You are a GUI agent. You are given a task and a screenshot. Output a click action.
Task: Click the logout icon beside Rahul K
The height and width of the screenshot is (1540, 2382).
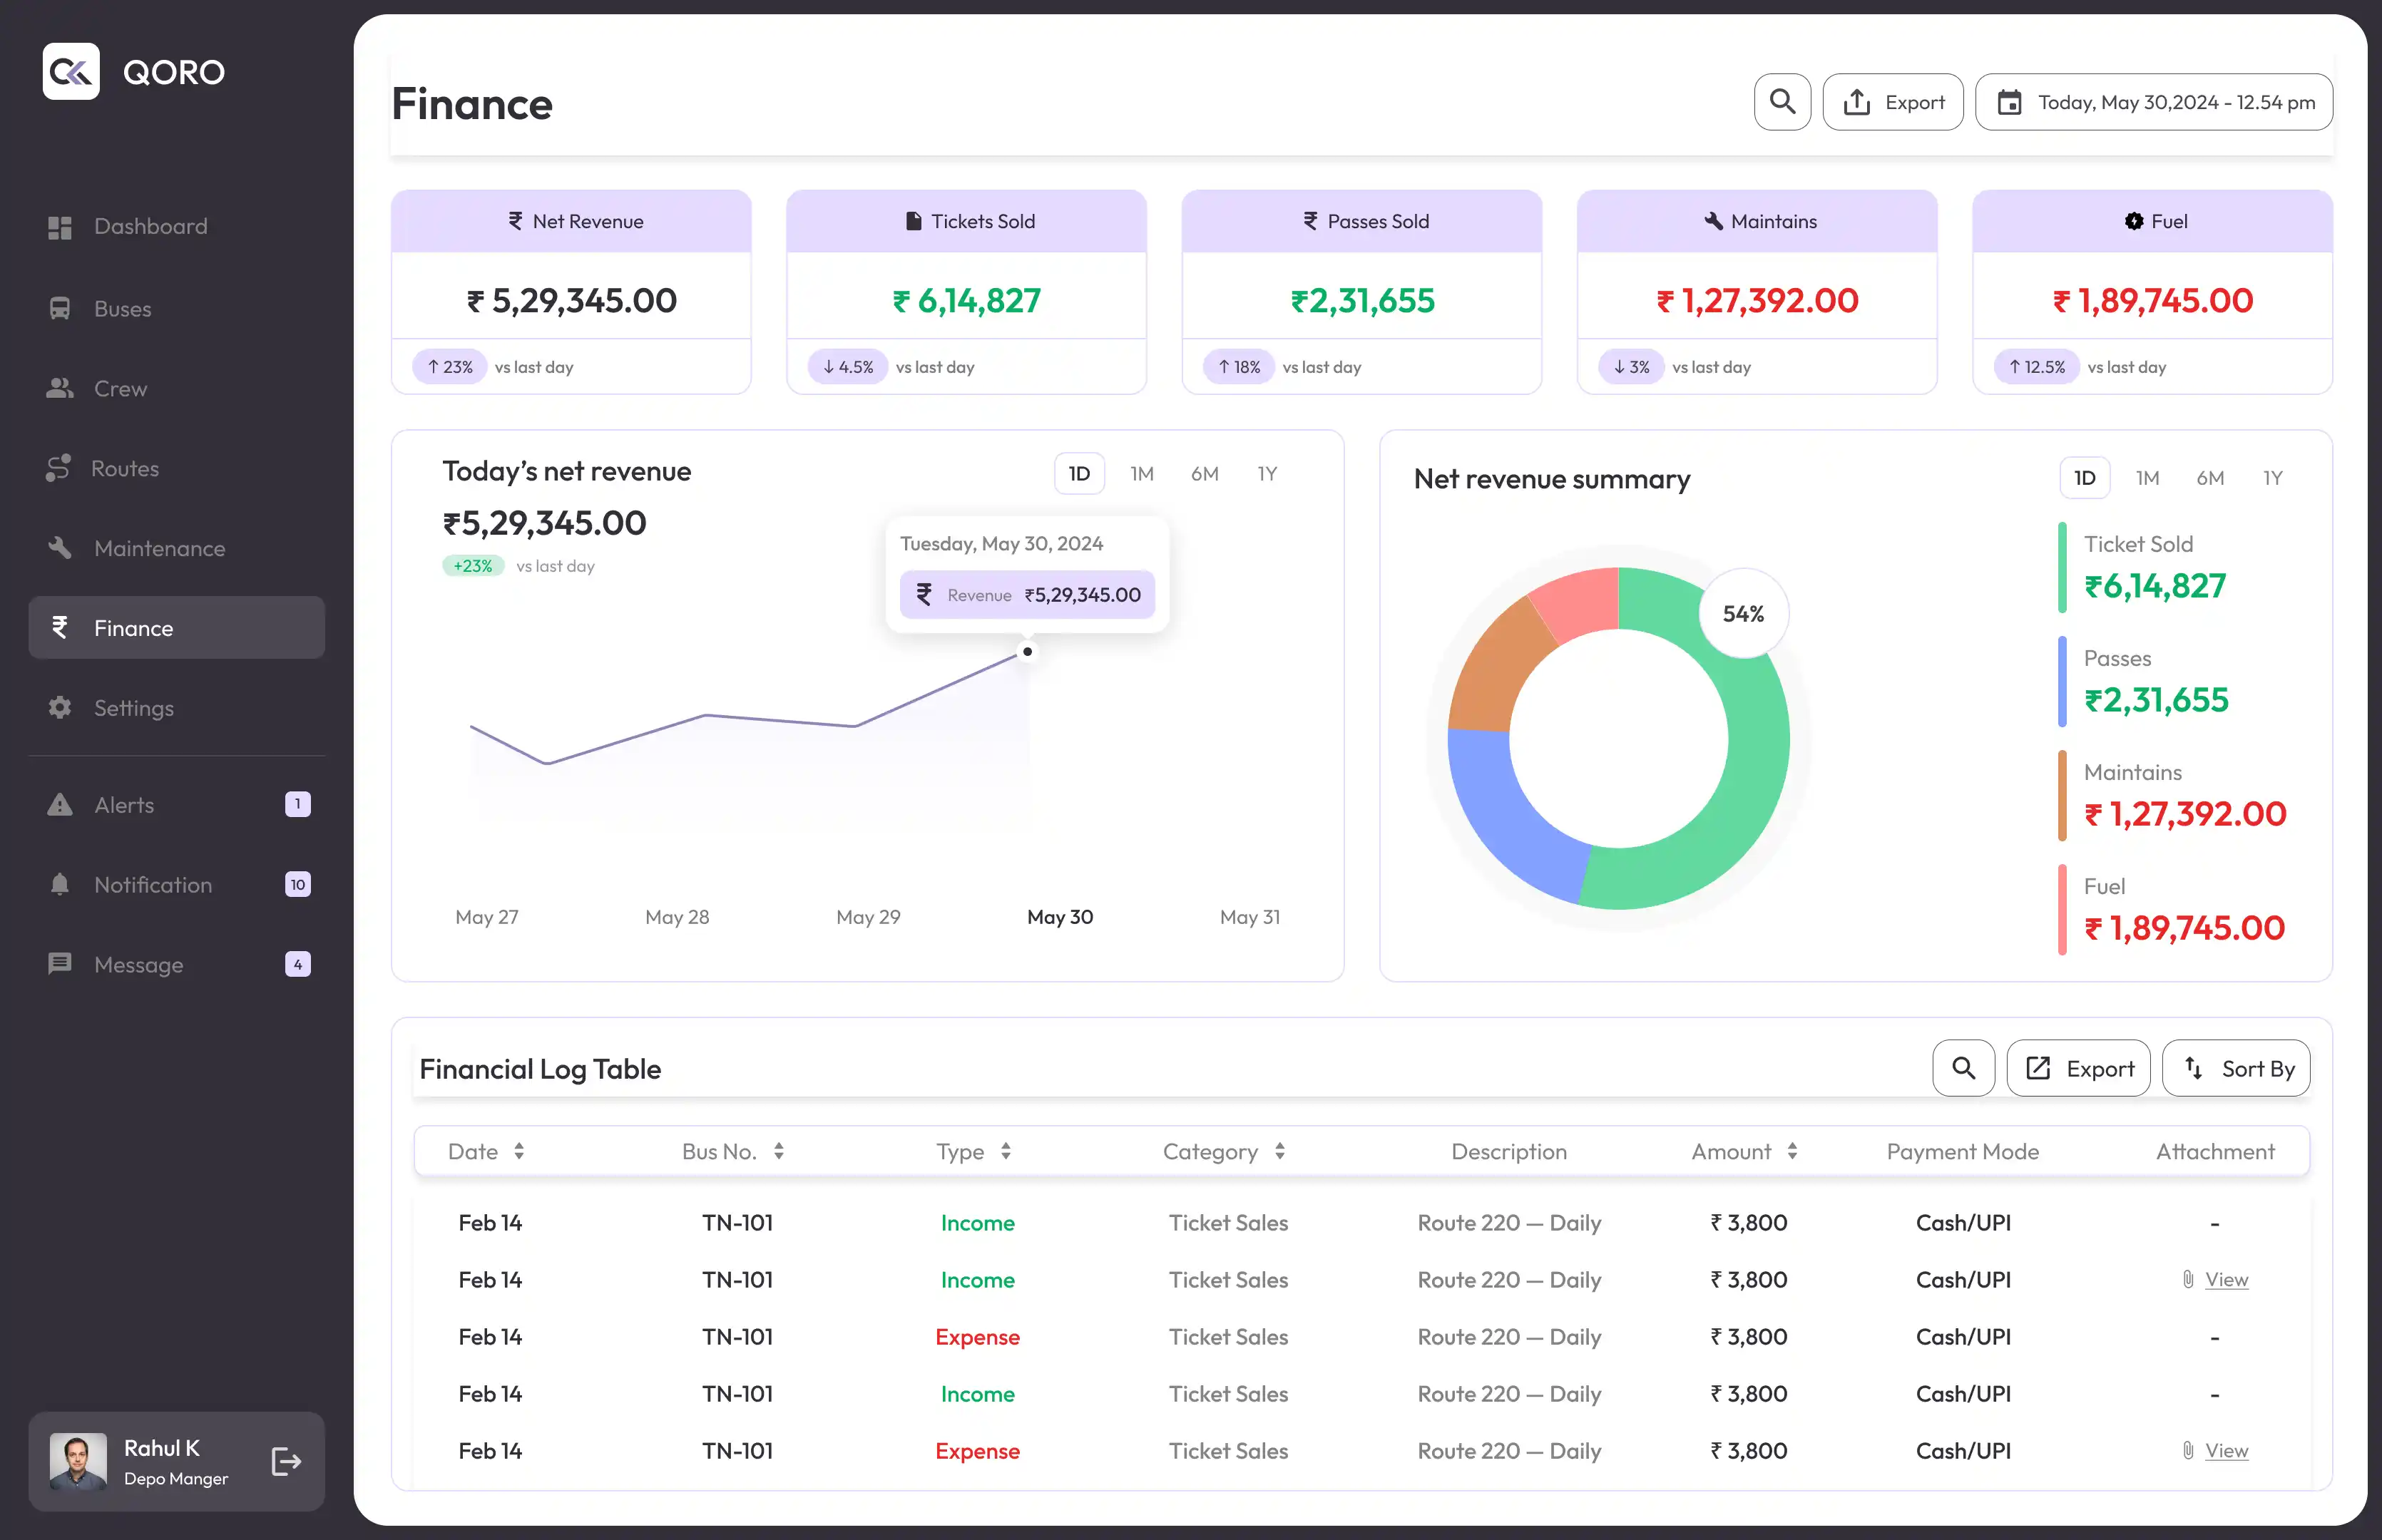(x=286, y=1462)
